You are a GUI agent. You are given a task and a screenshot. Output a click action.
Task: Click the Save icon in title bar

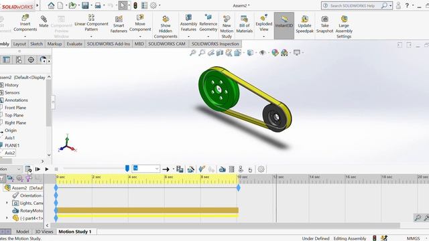click(85, 5)
